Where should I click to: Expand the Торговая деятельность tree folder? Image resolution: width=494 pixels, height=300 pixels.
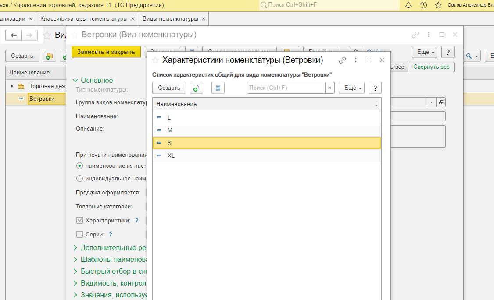click(x=12, y=86)
